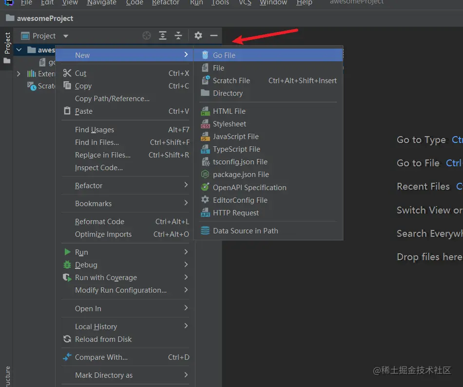The width and height of the screenshot is (463, 387).
Task: Open the Navigate menu
Action: 101,2
